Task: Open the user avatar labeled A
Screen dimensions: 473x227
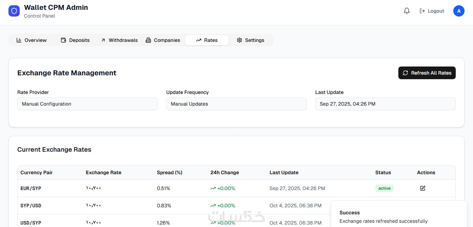Action: click(459, 11)
